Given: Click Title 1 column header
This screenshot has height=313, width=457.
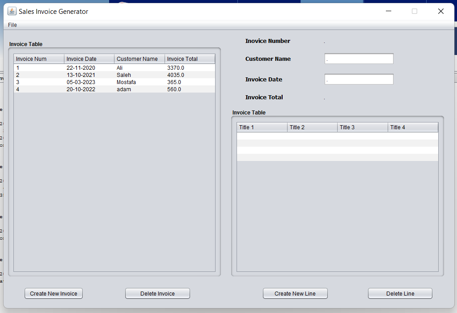Looking at the screenshot, I should 262,127.
